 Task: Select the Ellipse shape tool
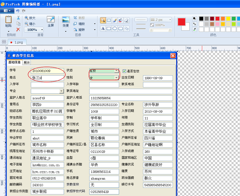point(115,29)
